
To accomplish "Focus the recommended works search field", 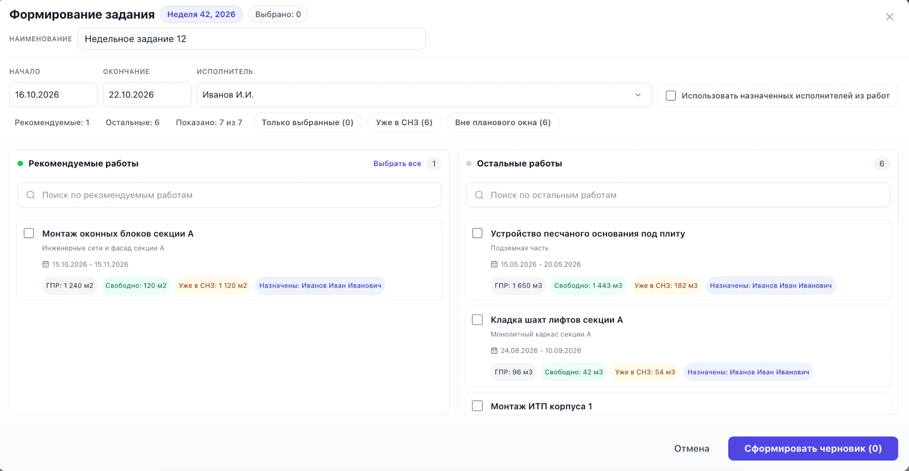I will [230, 195].
